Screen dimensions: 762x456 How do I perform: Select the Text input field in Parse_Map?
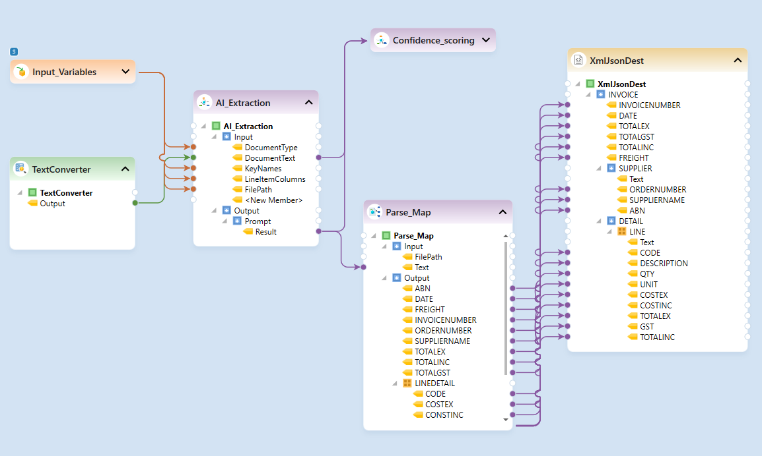click(x=422, y=268)
